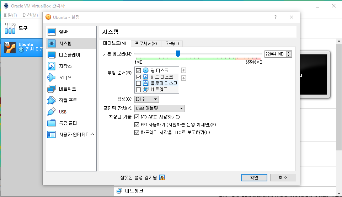
Task: Click the floppy disk icon in boot order
Action: [x=145, y=83]
